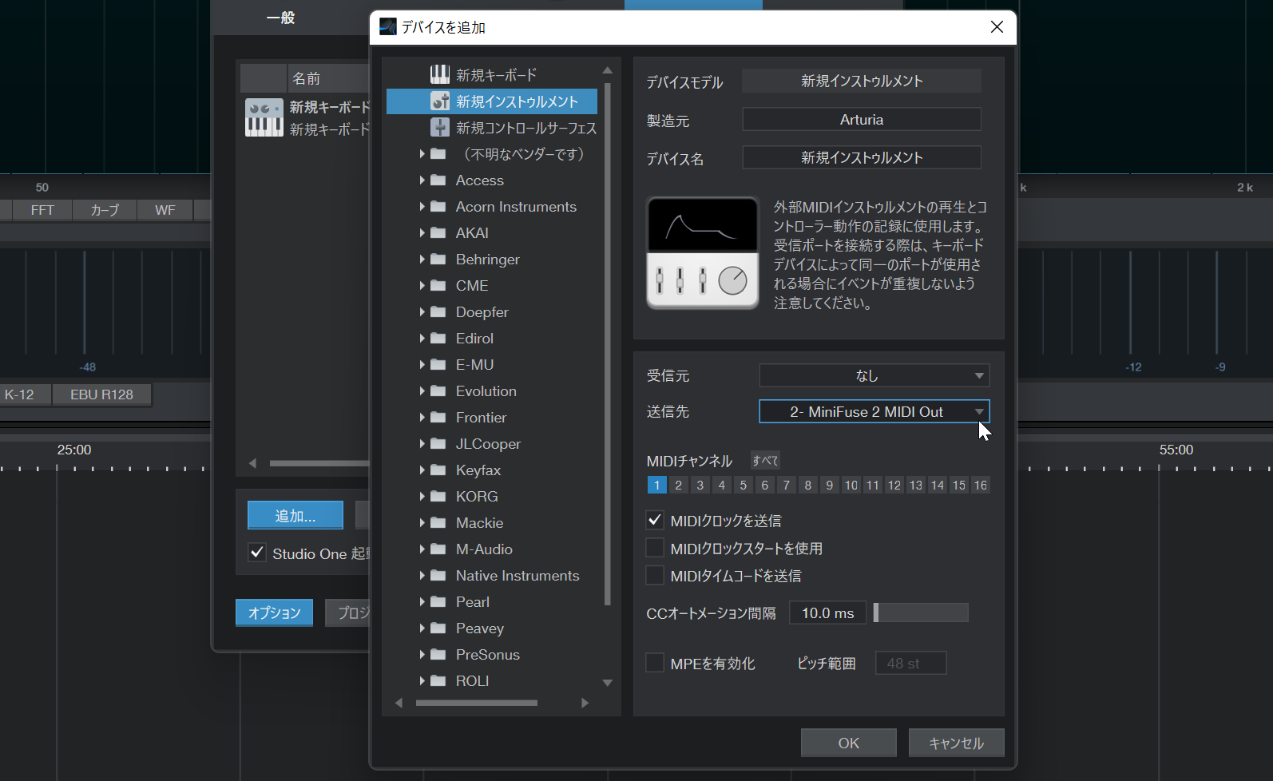Click the すべて MIDI channels button
Image resolution: width=1273 pixels, height=781 pixels.
[x=765, y=461]
